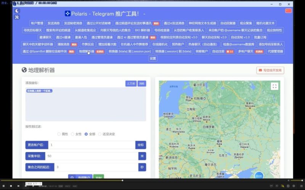Open the 发送秘密消息 menu item
Screen dimensions: 305x190
[73, 23]
